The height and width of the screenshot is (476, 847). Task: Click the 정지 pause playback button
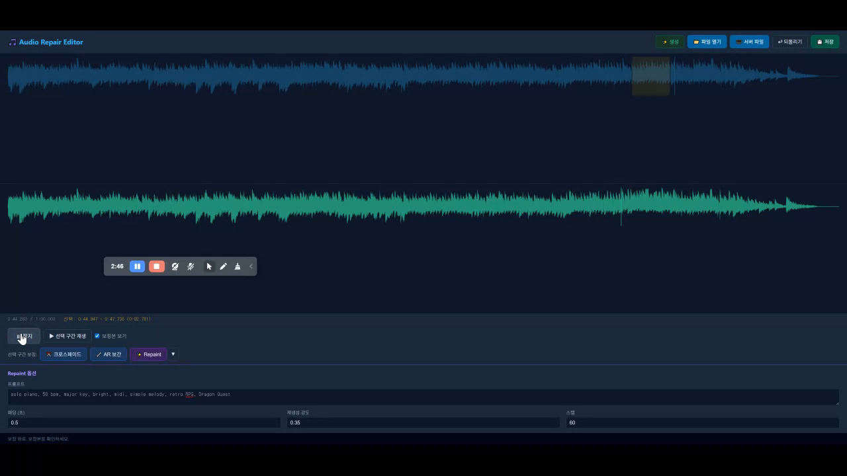(24, 336)
